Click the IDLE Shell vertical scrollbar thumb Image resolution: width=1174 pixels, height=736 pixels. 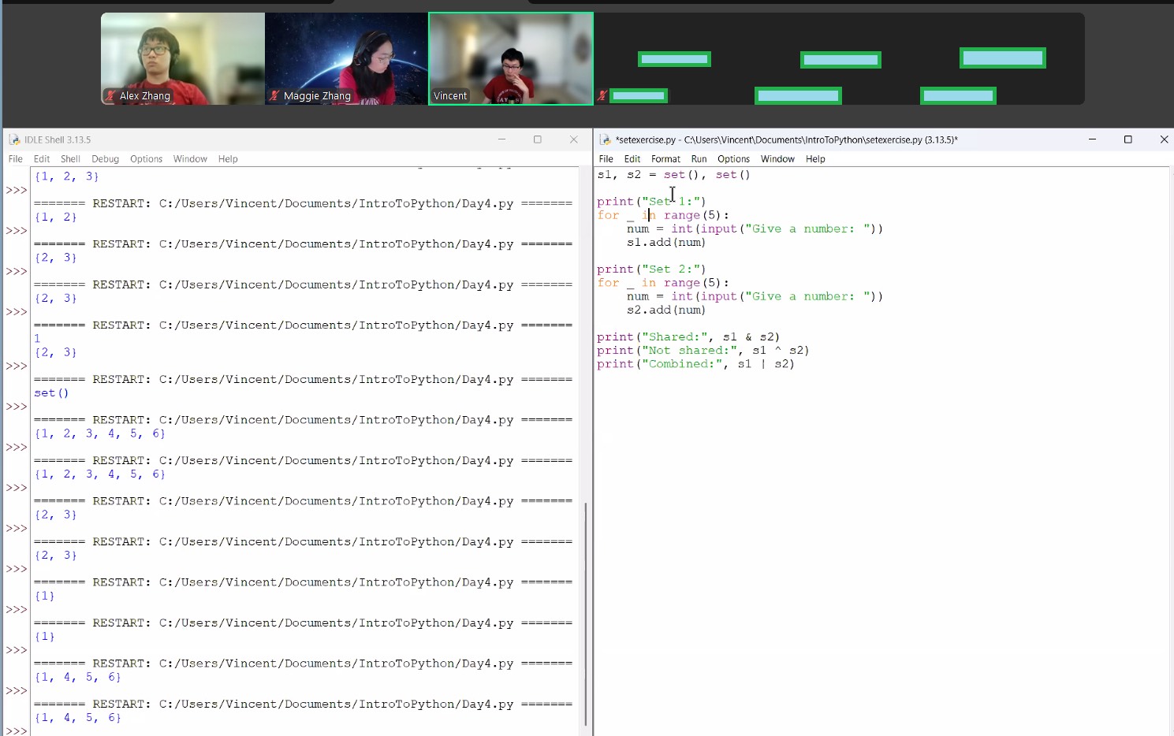[586, 613]
